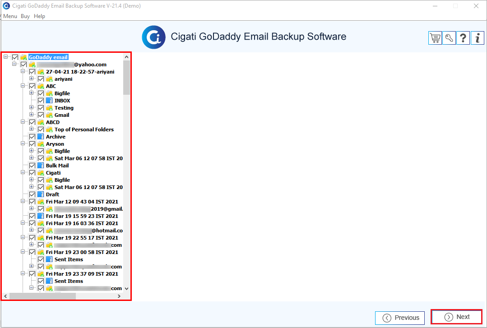Select Bigfile under the Cigati folder

pos(62,180)
